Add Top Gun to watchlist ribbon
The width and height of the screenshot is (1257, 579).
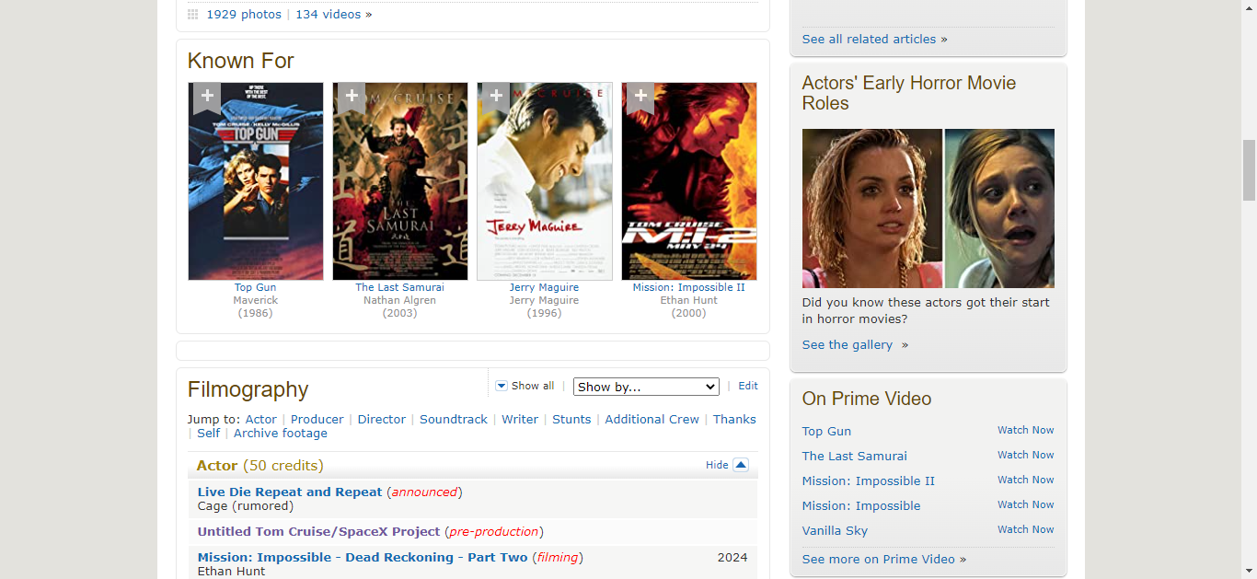tap(207, 98)
